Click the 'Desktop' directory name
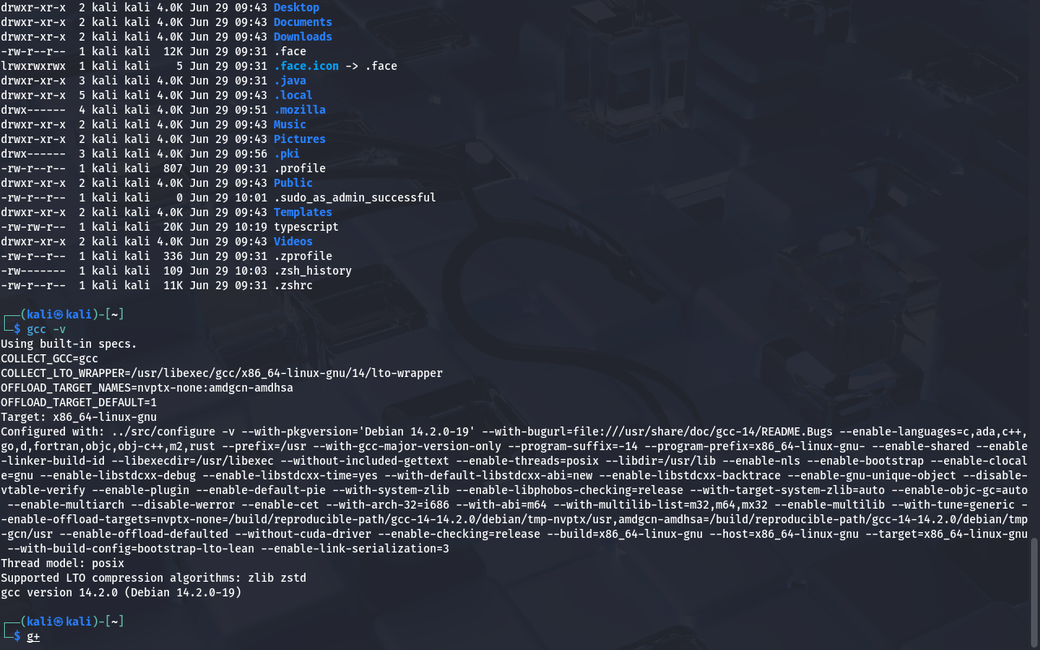Screen dimensions: 1040x650 click(297, 7)
